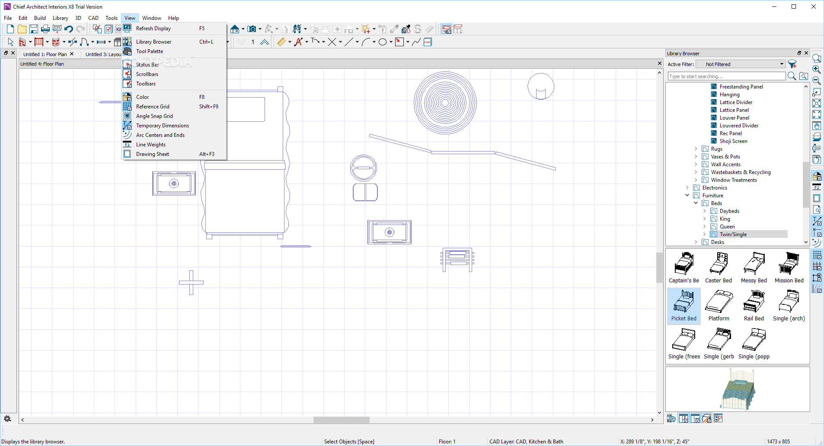Choose Line Weights from View menu
The image size is (824, 446).
pyautogui.click(x=174, y=145)
